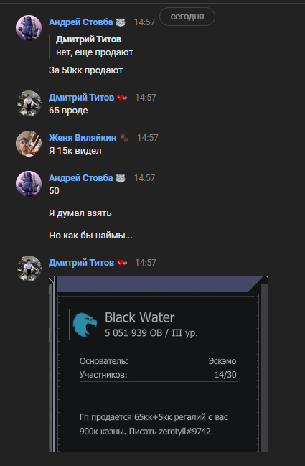Open Дмитрий Титов's avatar above Black Water image

tap(29, 269)
